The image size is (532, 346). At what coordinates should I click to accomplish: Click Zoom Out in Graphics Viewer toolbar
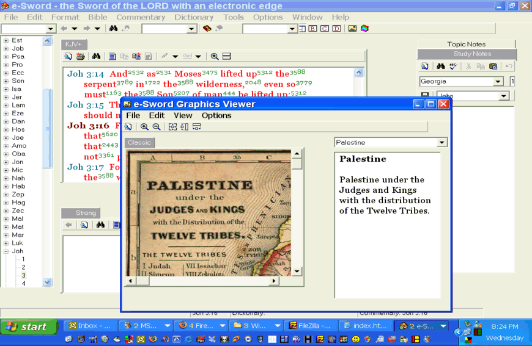(x=157, y=126)
